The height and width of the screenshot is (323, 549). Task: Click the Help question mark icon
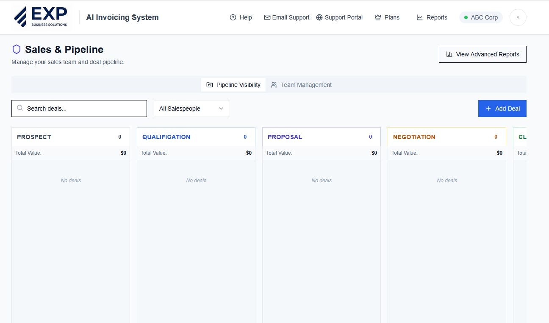(x=233, y=17)
